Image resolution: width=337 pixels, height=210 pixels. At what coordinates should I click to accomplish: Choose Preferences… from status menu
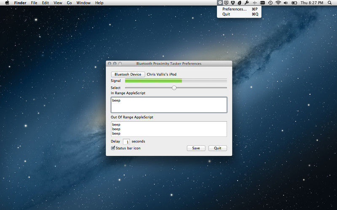[239, 9]
